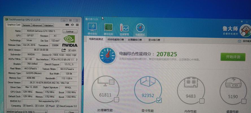251x113 pixels.
Task: Toggle the UEFI checkbox
Action: [x=69, y=50]
